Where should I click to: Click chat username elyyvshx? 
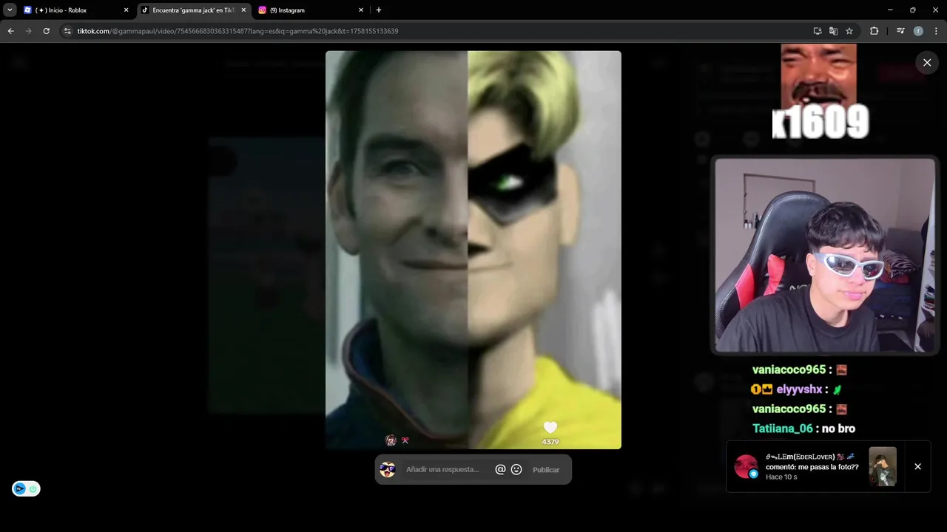tap(799, 389)
